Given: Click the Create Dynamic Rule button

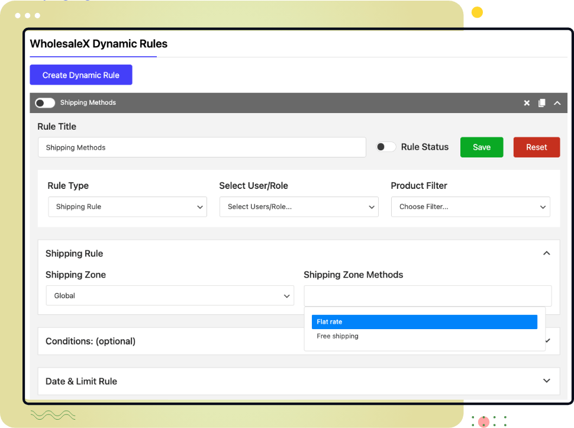Looking at the screenshot, I should [81, 75].
